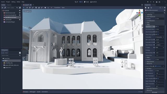Screen dimensions: 167x94
Task: Click the group children icon in viewport toolbar
Action: tap(42, 8)
